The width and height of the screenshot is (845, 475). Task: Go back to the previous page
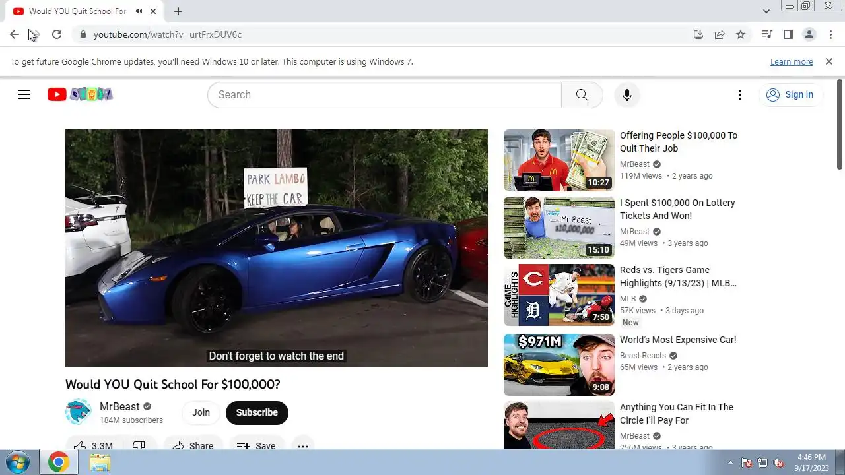click(15, 34)
